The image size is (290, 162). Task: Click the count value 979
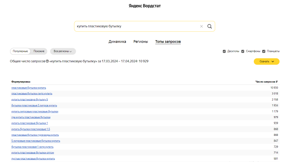[276, 117]
